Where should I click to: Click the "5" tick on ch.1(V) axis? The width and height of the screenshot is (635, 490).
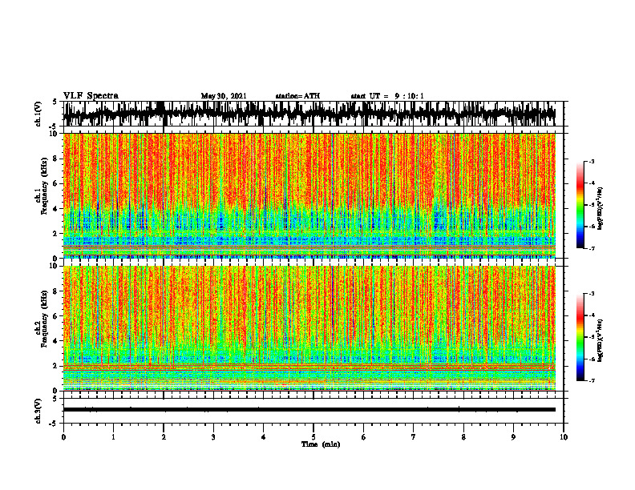(x=55, y=102)
